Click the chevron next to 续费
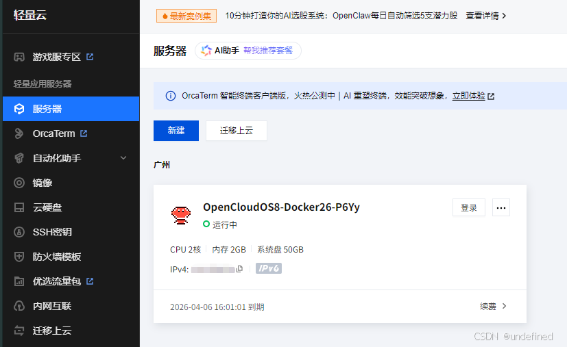Screen dimensions: 567x347 pyautogui.click(x=505, y=306)
